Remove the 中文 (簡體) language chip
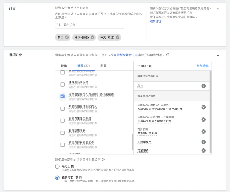The width and height of the screenshot is (230, 192). point(92,37)
